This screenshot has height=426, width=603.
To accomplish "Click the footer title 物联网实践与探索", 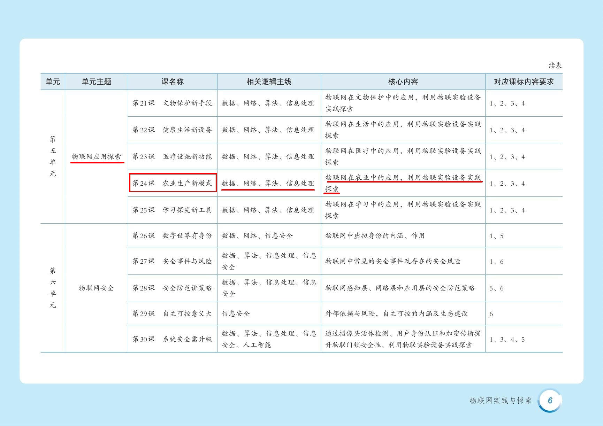I will (501, 401).
